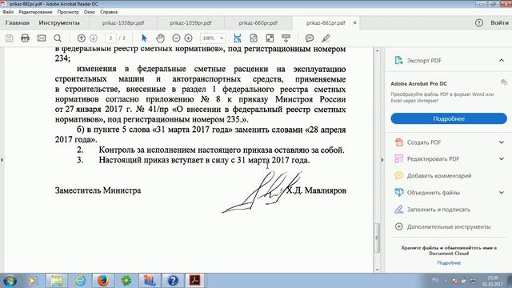Open the Окно menu
The image size is (512, 288).
point(89,12)
